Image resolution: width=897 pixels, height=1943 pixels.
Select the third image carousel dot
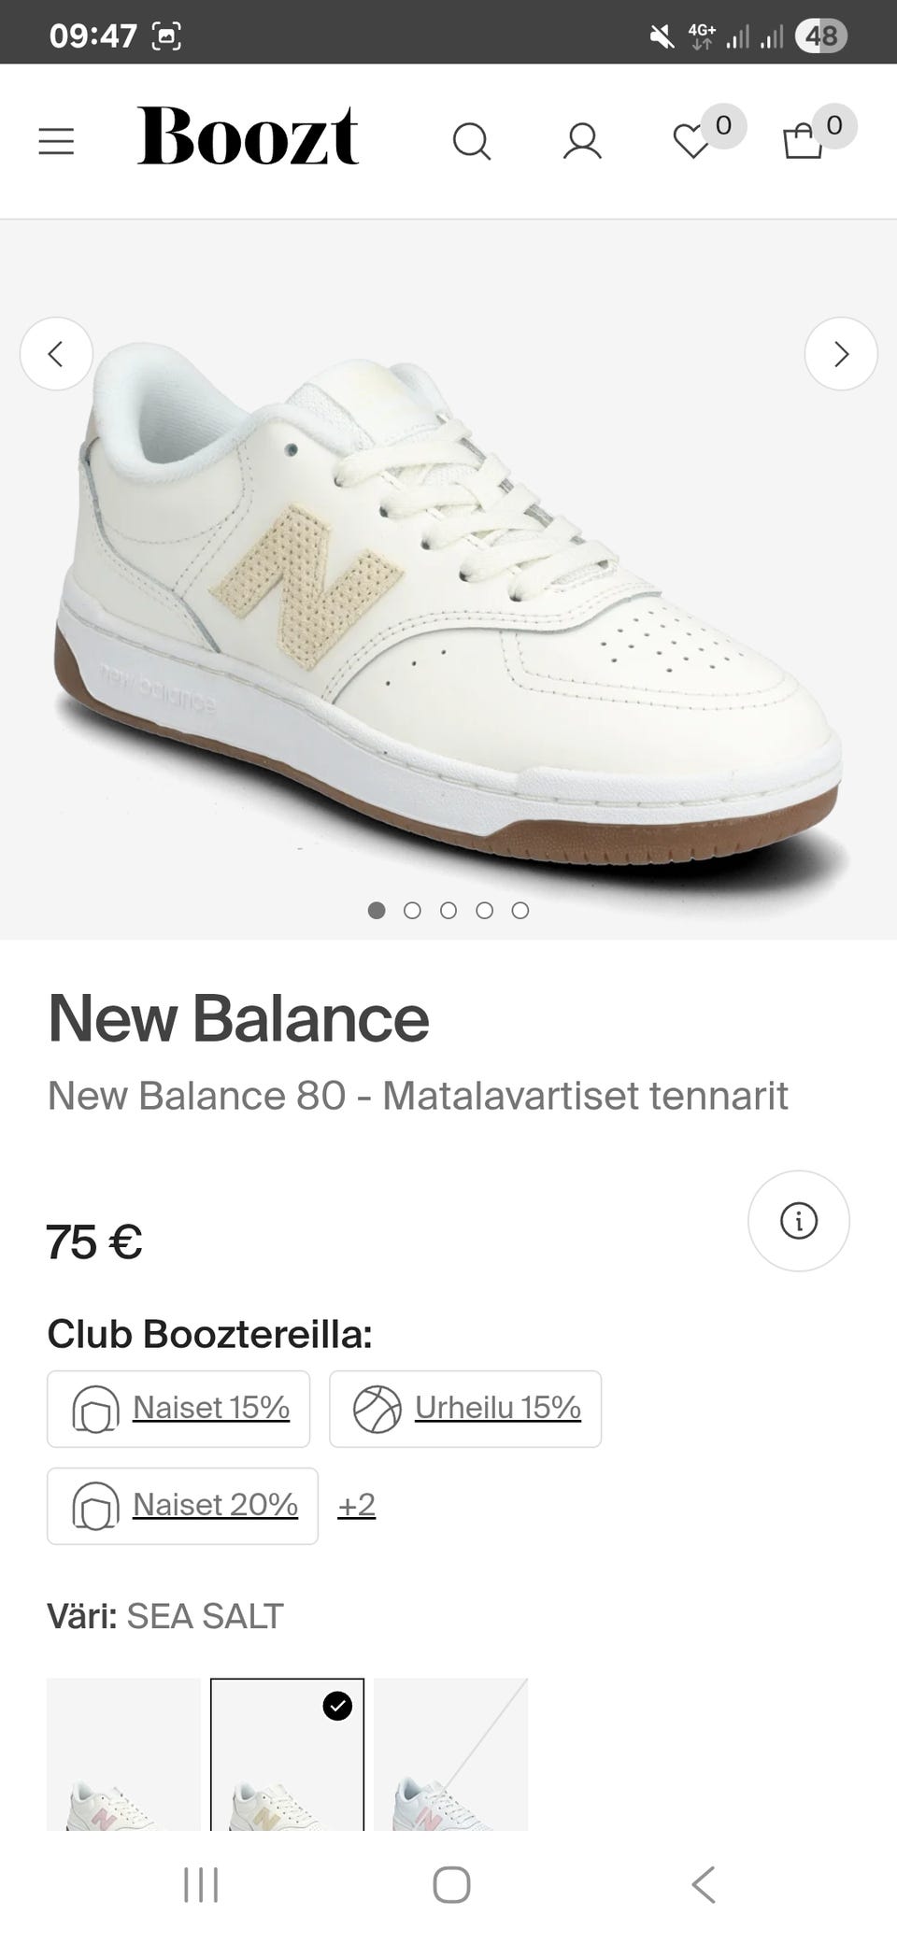pos(448,911)
